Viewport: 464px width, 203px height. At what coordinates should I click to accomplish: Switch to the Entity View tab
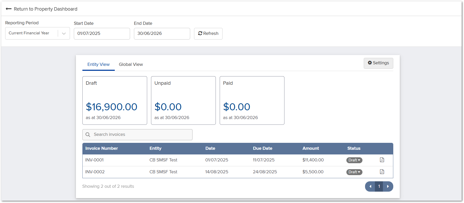coord(98,64)
